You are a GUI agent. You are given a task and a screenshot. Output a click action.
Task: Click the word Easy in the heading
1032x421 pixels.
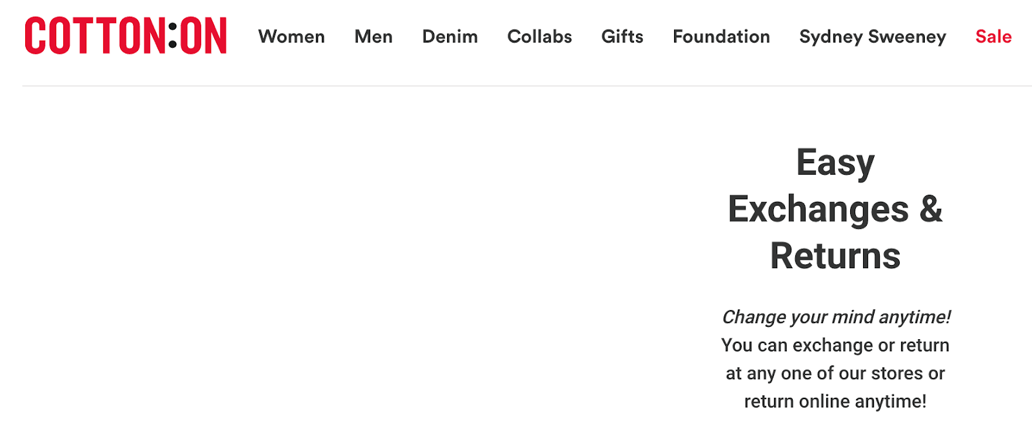835,162
